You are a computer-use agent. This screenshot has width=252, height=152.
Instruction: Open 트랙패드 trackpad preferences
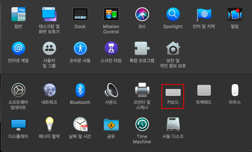[204, 90]
